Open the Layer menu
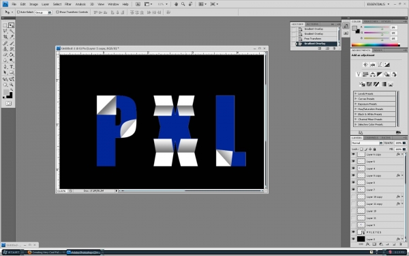Screen dimensions: 409x256 [45, 4]
